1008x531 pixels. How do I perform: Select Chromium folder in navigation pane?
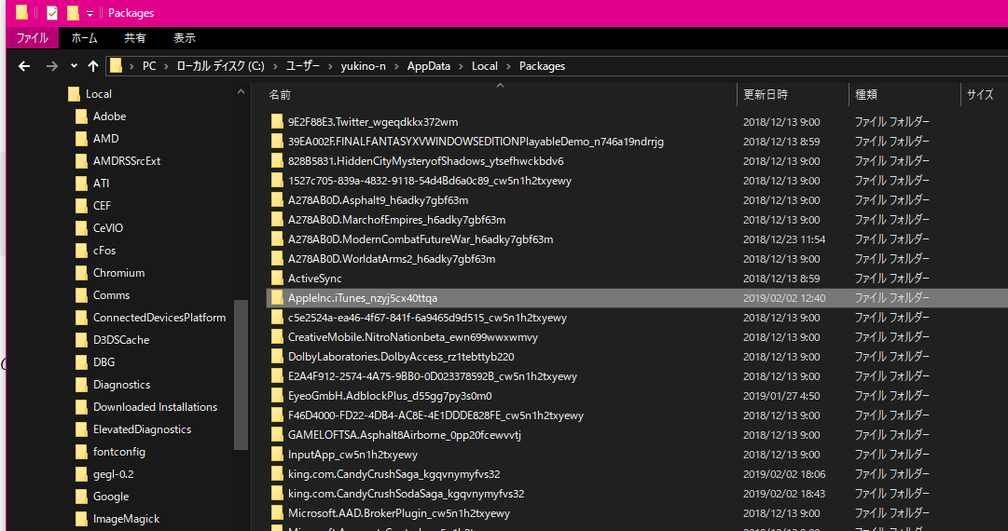[119, 273]
